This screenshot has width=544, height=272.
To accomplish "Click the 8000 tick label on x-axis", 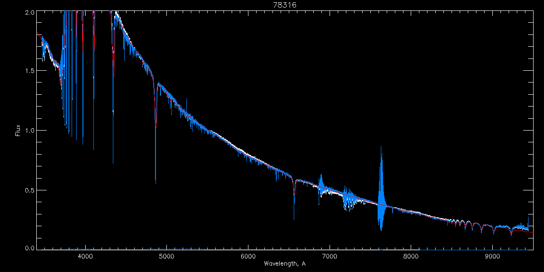I will click(411, 256).
